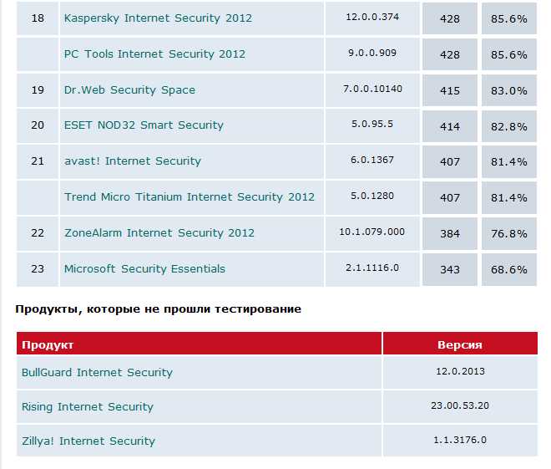Click the Продукт column header
Screen dimensions: 551x469
point(48,344)
